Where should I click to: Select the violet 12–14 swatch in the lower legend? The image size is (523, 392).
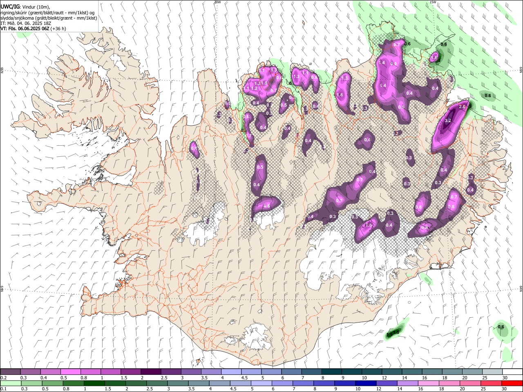coord(386,383)
